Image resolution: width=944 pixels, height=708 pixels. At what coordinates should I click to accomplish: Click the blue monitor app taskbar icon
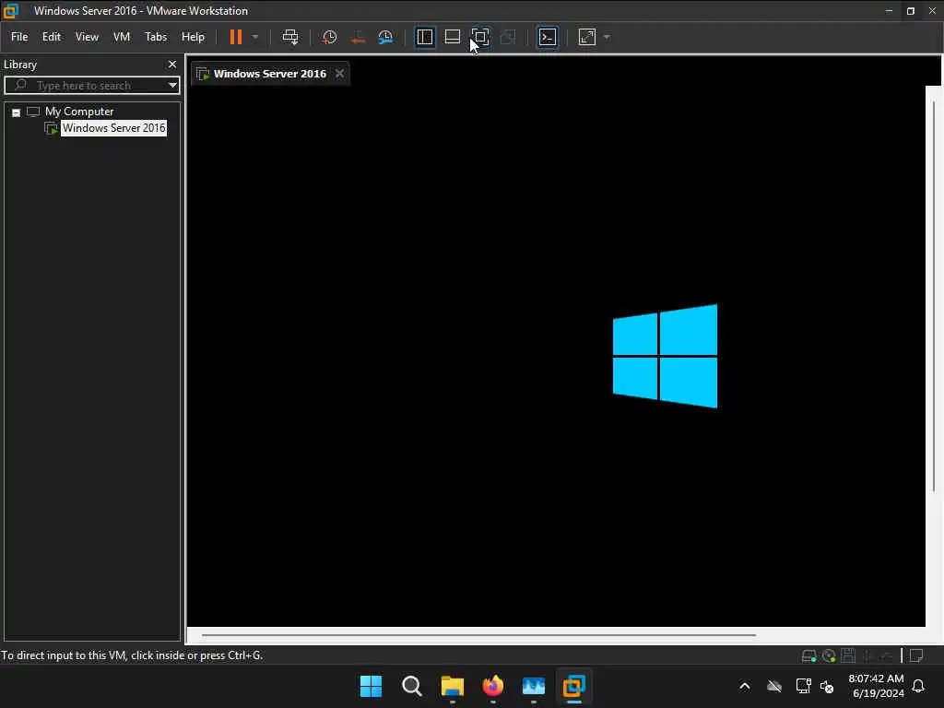tap(534, 686)
